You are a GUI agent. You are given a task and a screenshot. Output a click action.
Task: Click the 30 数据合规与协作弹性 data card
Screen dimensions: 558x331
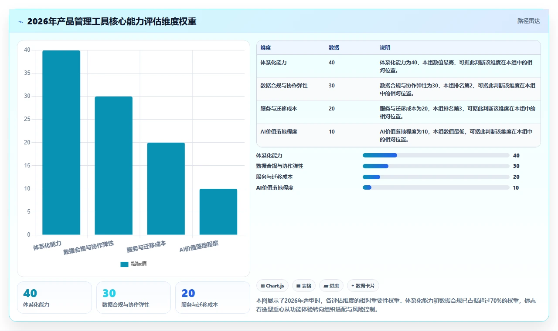(133, 298)
